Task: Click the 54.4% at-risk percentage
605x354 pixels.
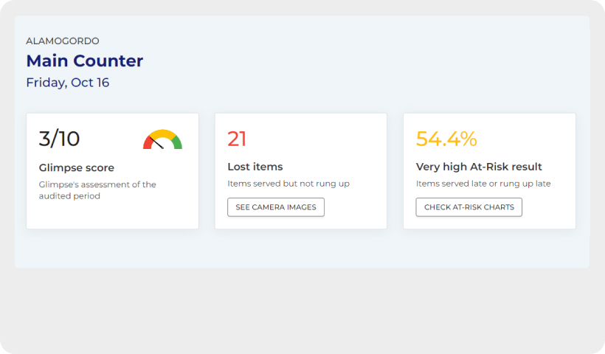Action: coord(446,139)
